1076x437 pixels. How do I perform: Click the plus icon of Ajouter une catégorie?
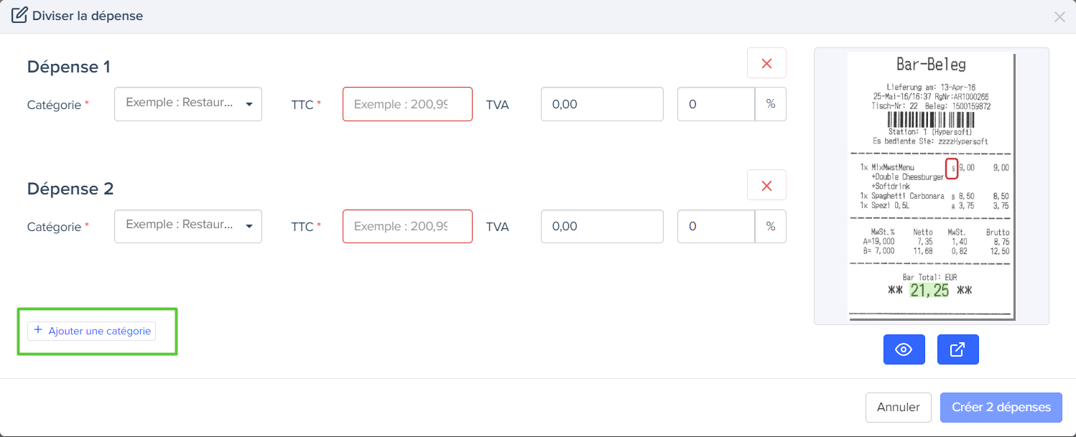(38, 331)
